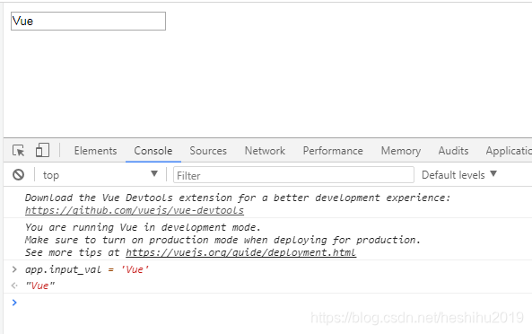The height and width of the screenshot is (334, 532).
Task: Open the Network tab
Action: [265, 151]
